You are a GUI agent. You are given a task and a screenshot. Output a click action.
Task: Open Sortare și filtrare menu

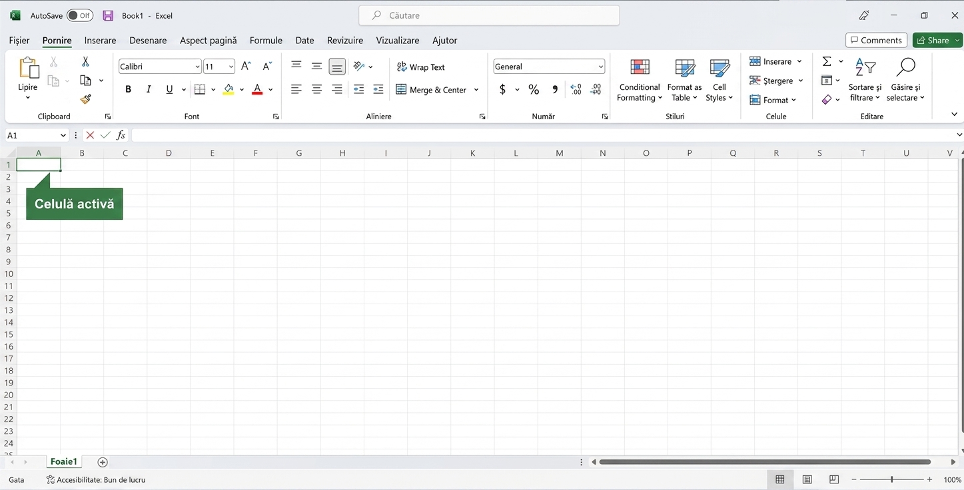pyautogui.click(x=865, y=80)
